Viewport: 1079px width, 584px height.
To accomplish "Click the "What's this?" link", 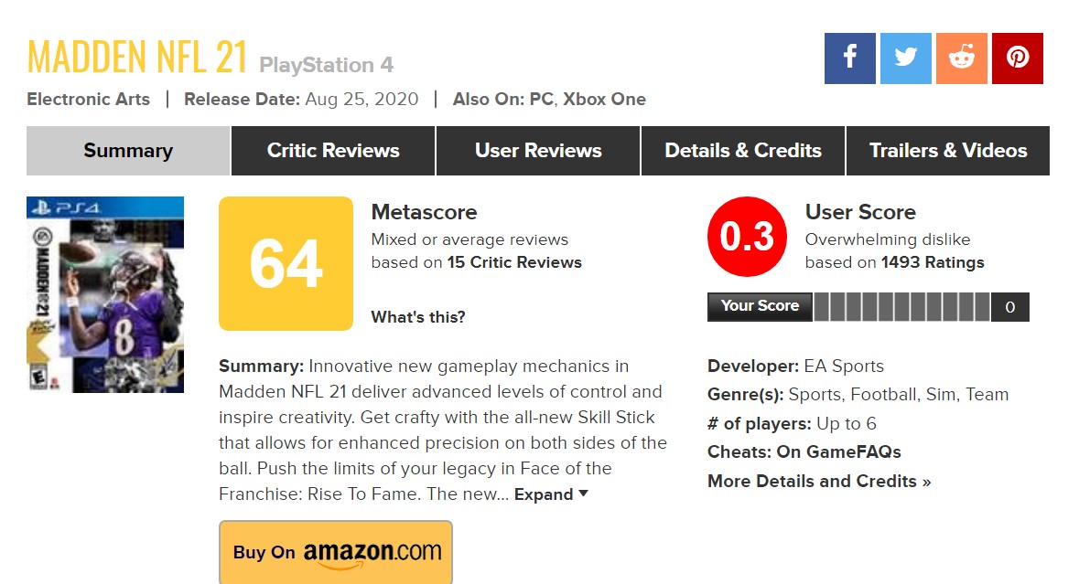I will pos(418,317).
